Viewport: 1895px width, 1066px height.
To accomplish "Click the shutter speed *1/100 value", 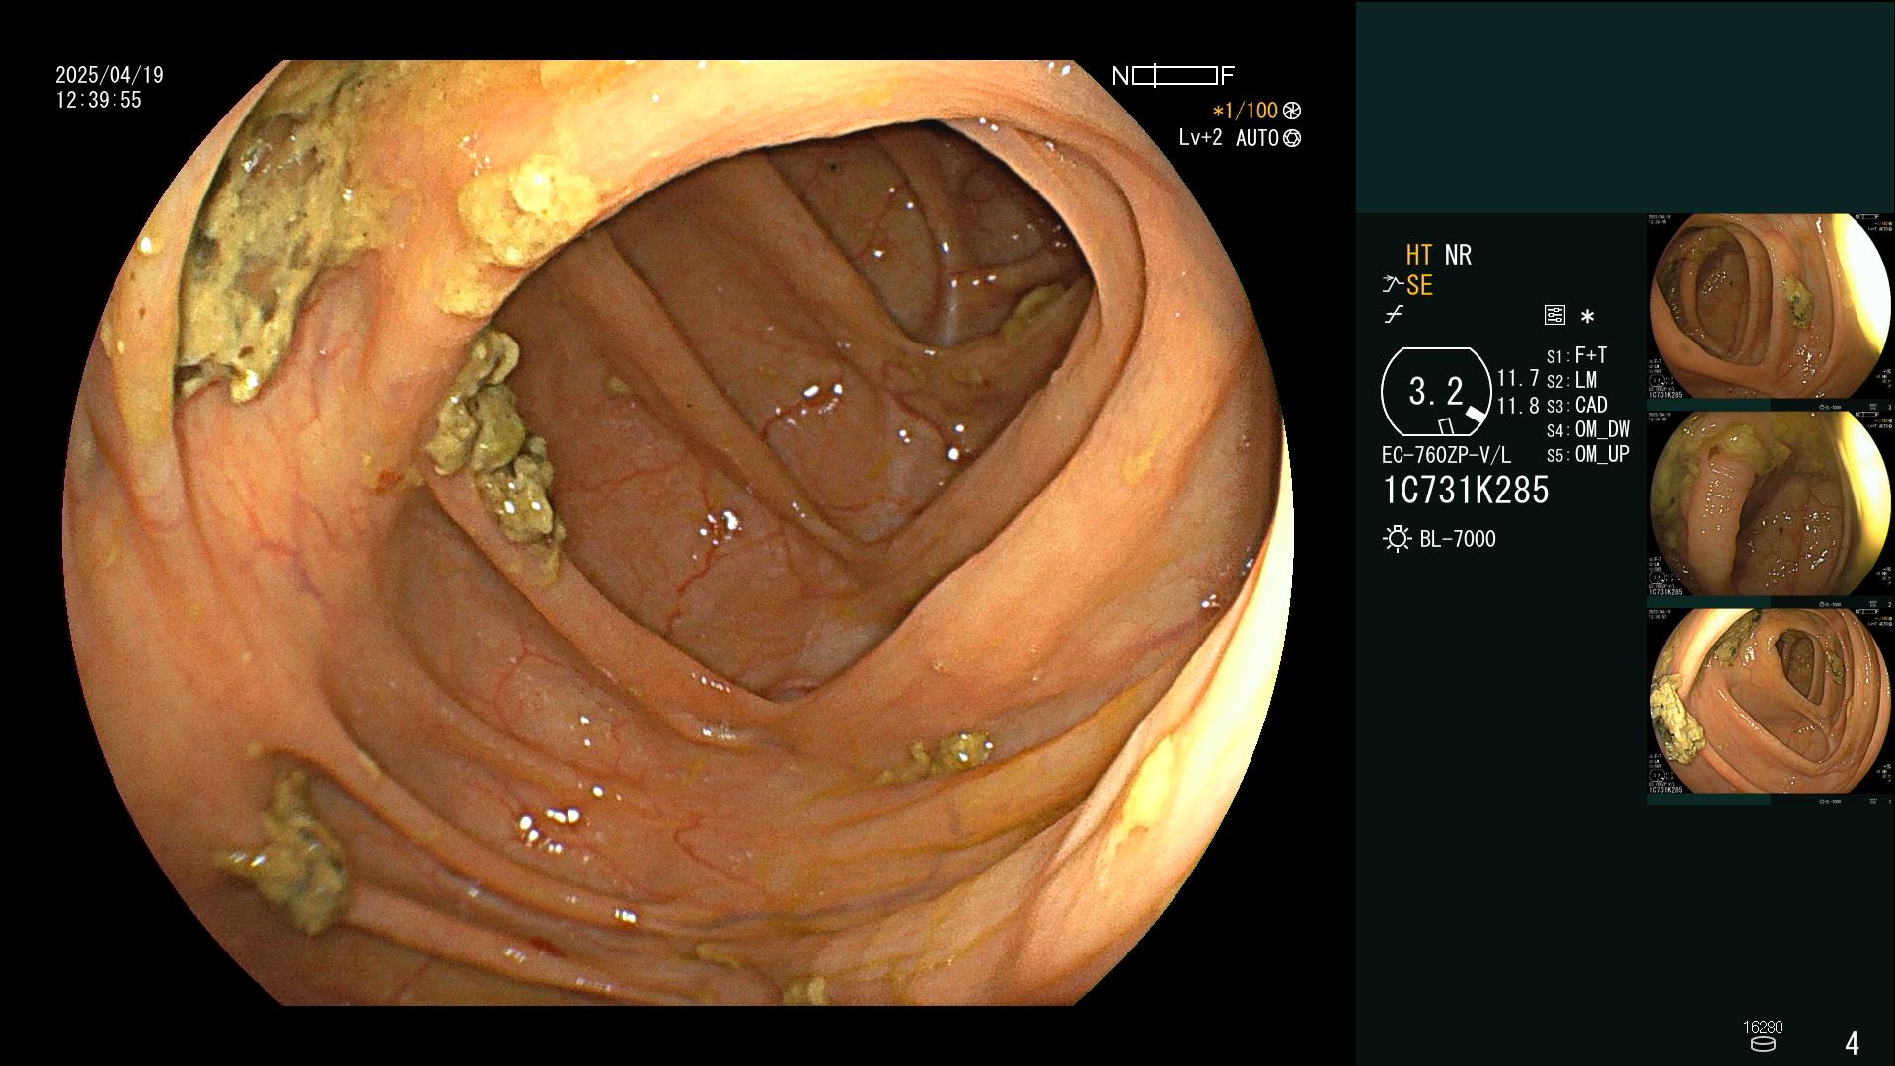I will pos(1245,111).
